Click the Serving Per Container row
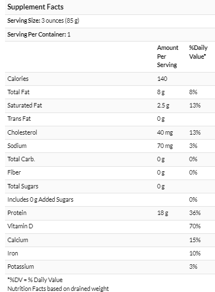 (110, 35)
